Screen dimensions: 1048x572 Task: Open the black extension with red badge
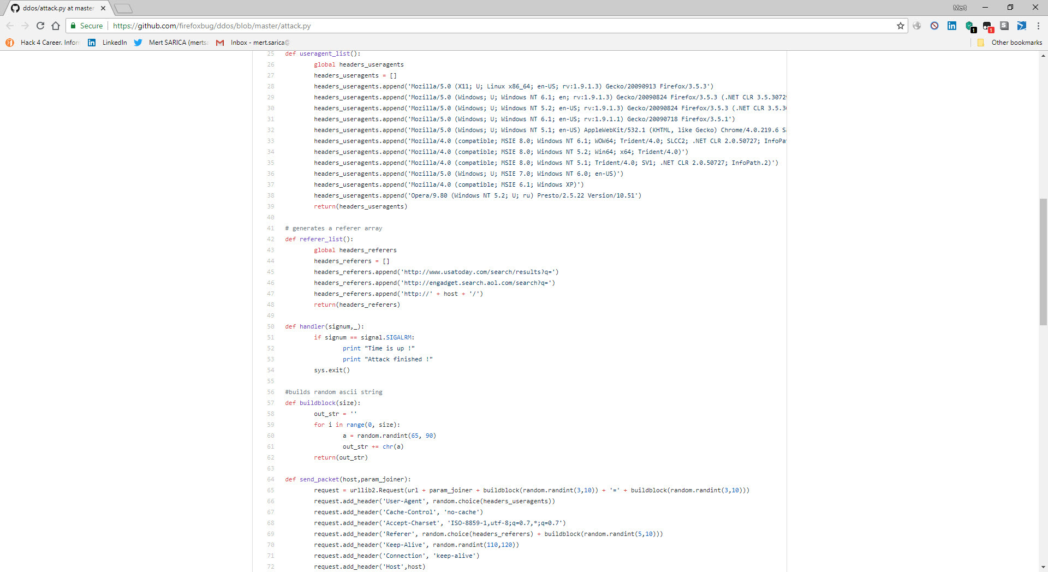click(x=987, y=26)
